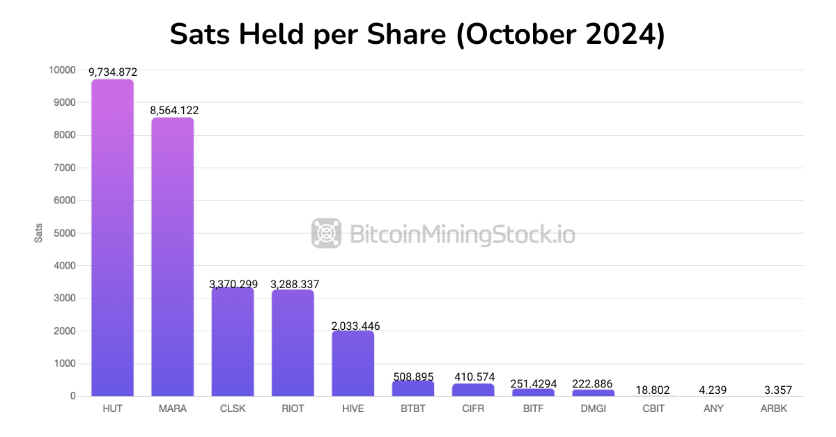The height and width of the screenshot is (437, 836).
Task: Select the tall HUT bar
Action: point(112,237)
